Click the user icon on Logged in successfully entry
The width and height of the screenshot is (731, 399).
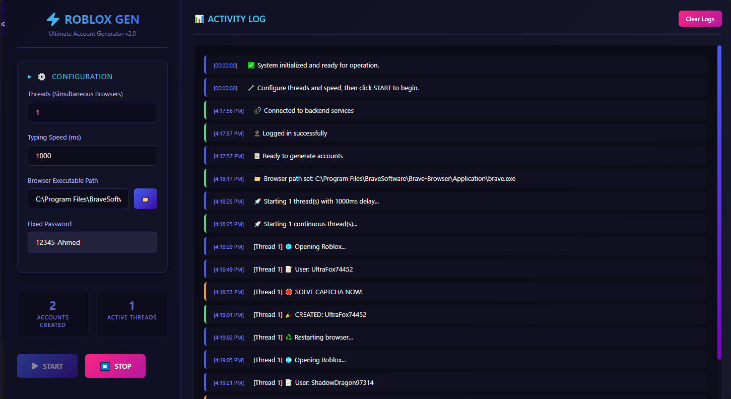pyautogui.click(x=257, y=134)
